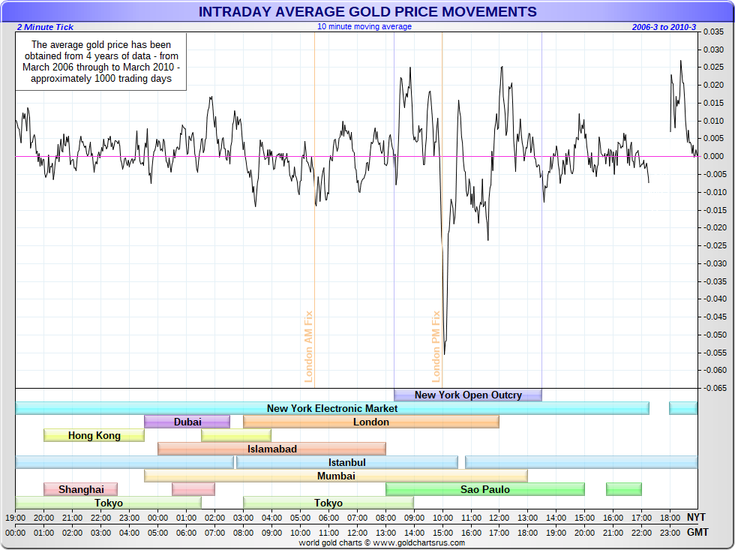Click the 'INTRADAY AVERAGE GOLD PRICE MOVEMENTS' title
Screen dimensions: 735x550
point(367,12)
